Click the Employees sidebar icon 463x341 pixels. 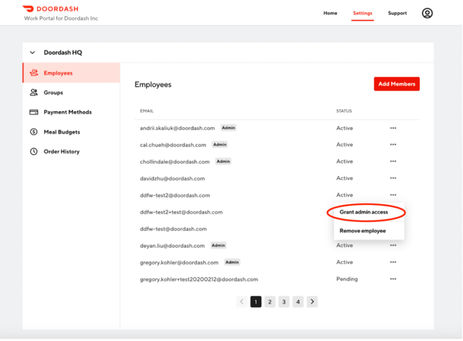click(33, 73)
